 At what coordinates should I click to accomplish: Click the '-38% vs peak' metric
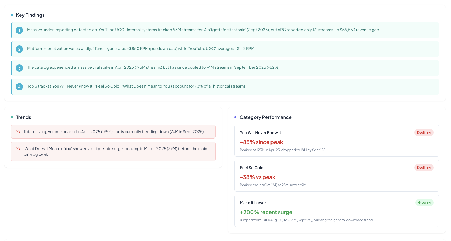pyautogui.click(x=257, y=177)
